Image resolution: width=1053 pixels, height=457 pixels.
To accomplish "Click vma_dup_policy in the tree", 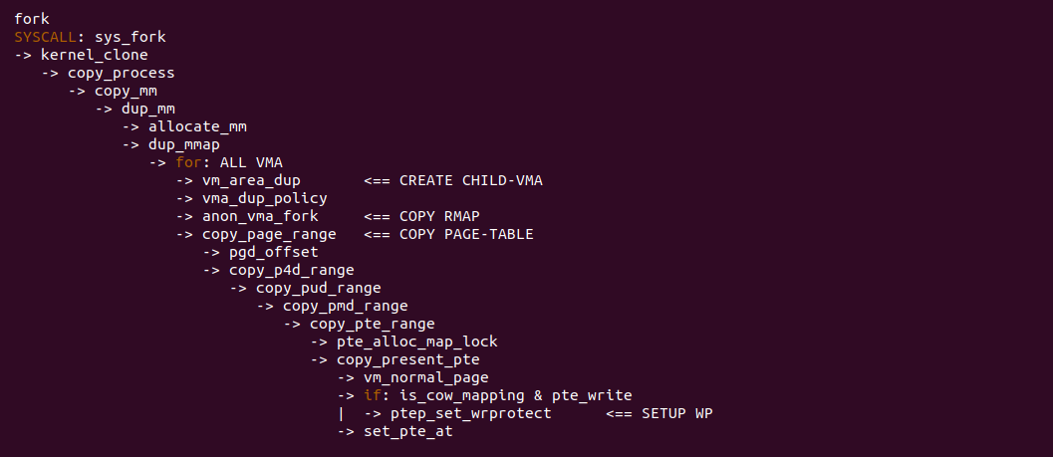I will [264, 198].
